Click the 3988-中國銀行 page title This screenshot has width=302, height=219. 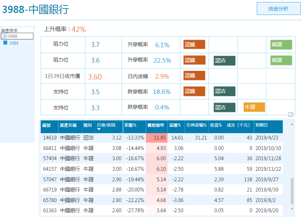pyautogui.click(x=35, y=9)
